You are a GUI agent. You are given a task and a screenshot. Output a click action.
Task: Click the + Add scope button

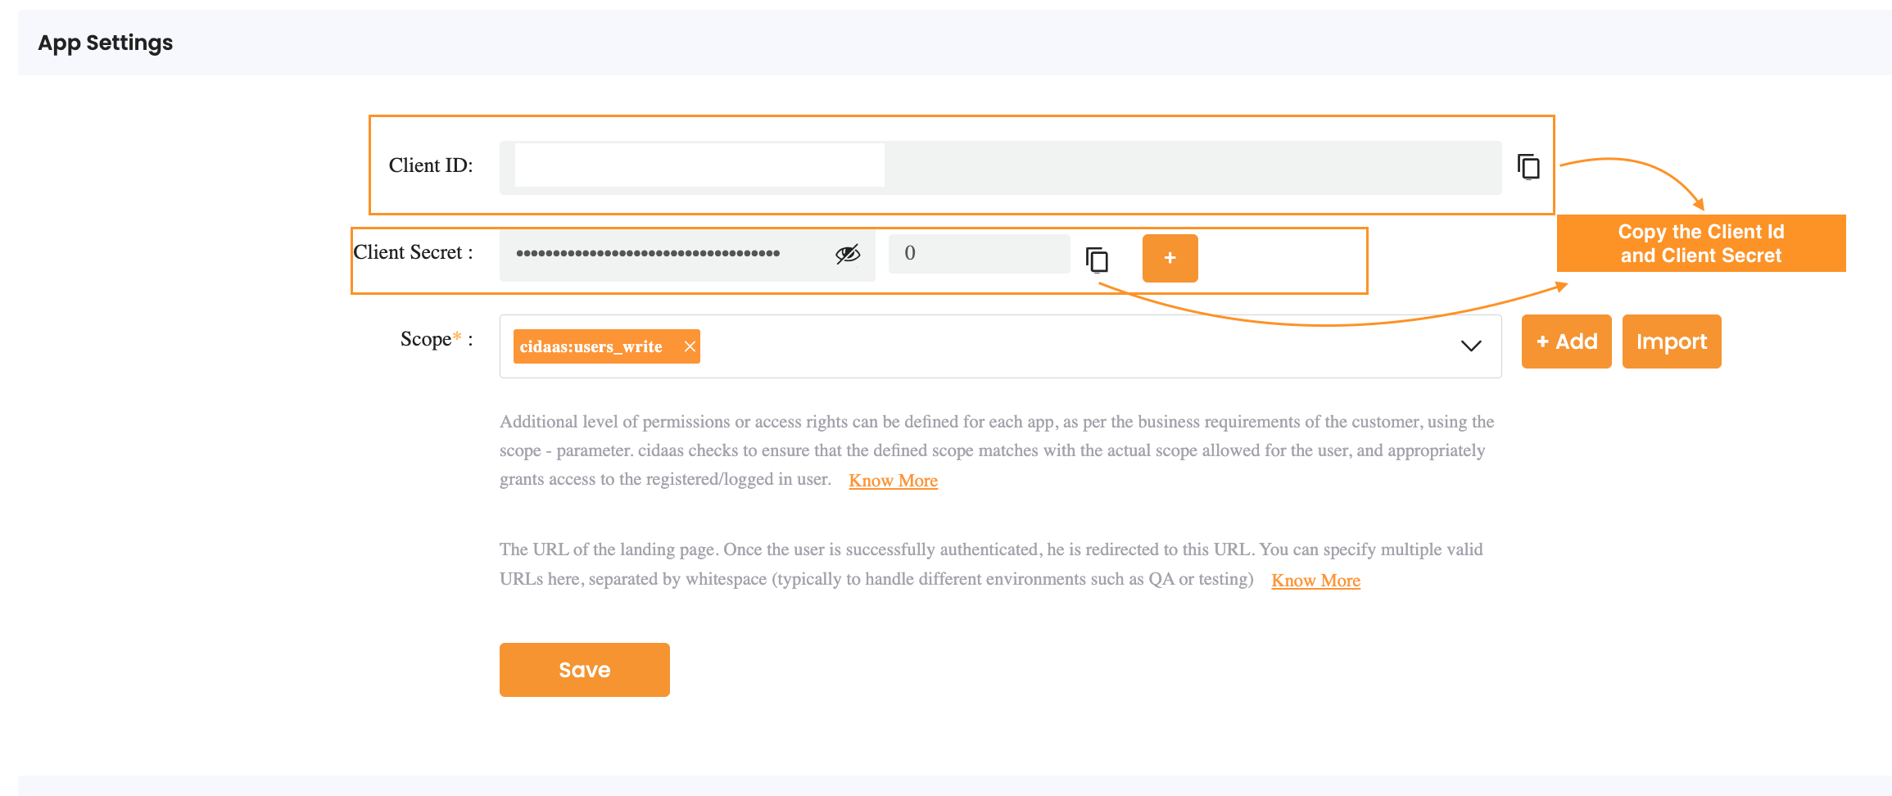(1566, 341)
